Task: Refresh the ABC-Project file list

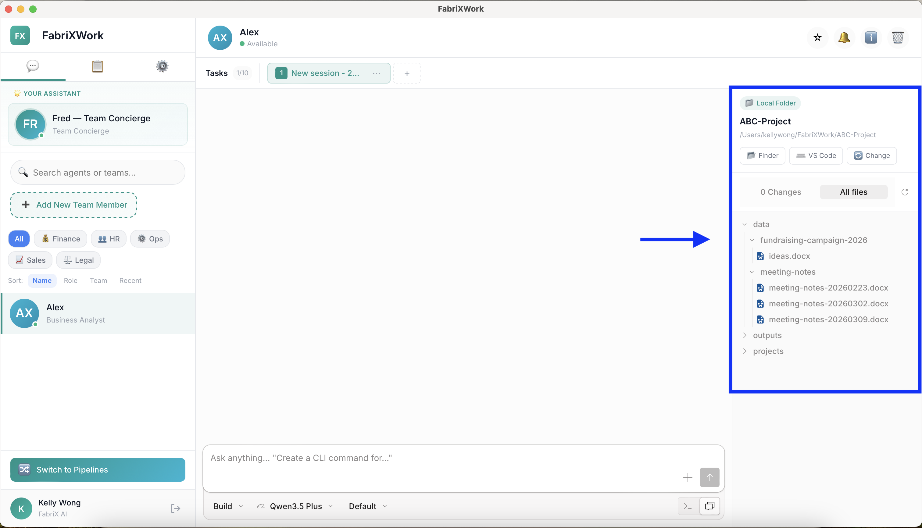Action: click(905, 192)
